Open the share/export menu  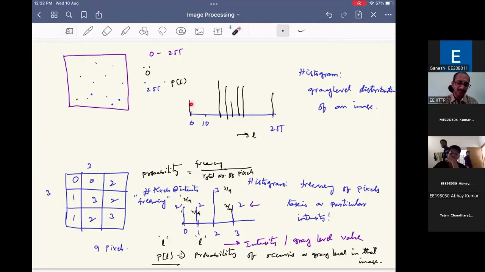99,15
